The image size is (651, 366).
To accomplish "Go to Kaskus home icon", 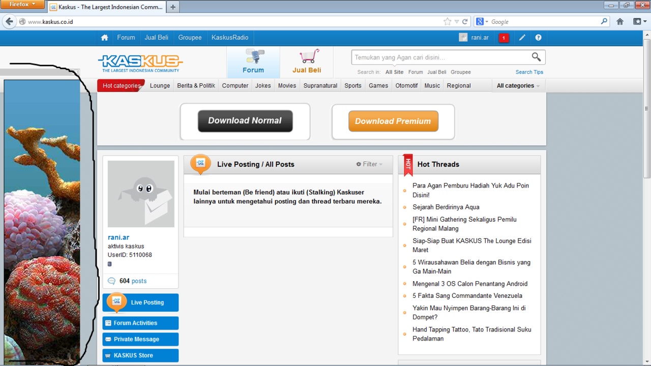I will (x=104, y=38).
